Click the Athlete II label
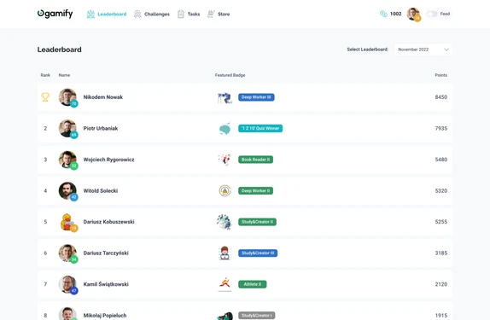The image size is (490, 320). click(x=253, y=284)
